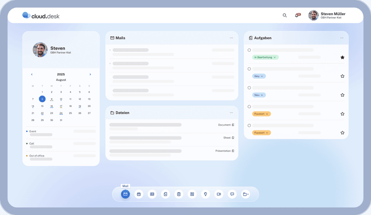371x215 pixels.
Task: Select August 22 in the calendar
Action: 42,113
